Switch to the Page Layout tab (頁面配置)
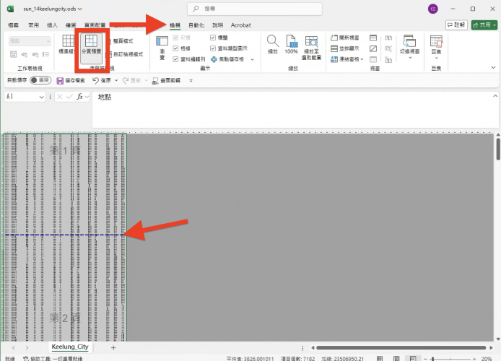 (95, 25)
